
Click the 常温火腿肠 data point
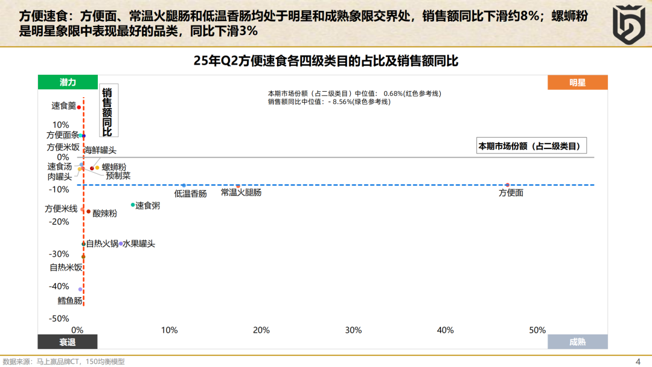pos(238,186)
